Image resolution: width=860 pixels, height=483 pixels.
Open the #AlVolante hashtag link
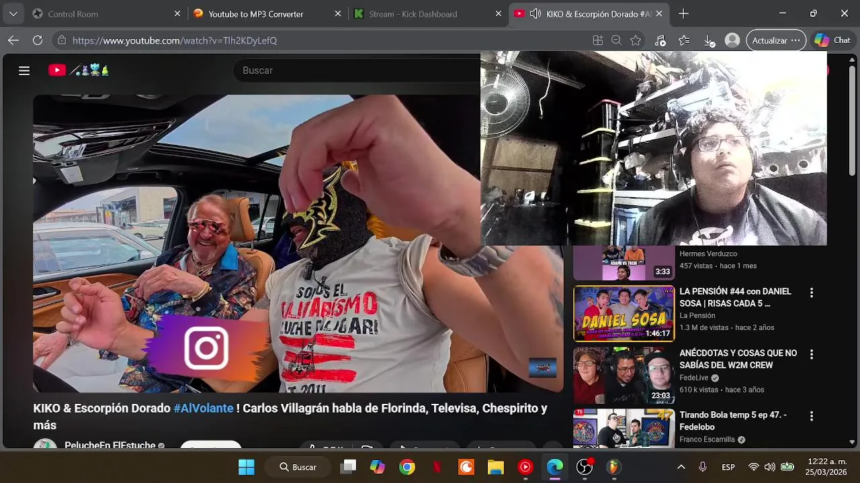point(204,408)
